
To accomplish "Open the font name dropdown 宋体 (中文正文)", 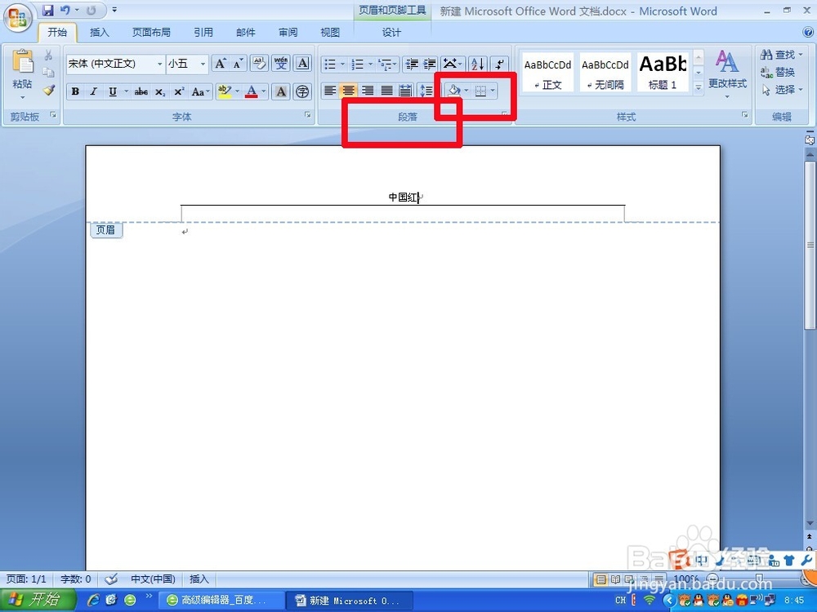I will click(x=160, y=64).
